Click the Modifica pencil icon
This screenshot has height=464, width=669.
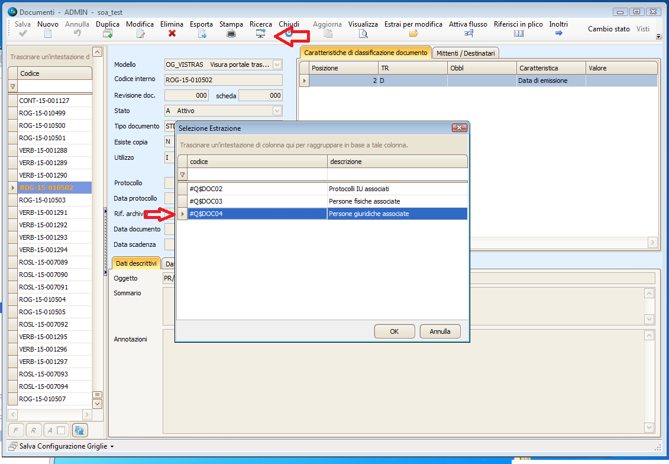(140, 34)
